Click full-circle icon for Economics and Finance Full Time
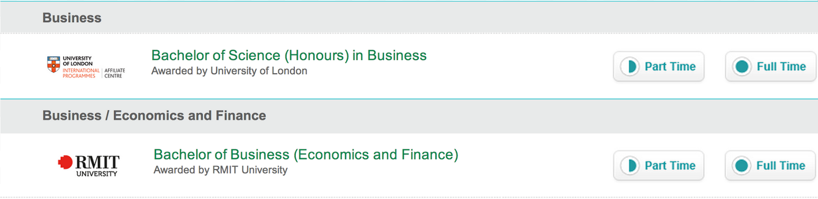 (741, 166)
